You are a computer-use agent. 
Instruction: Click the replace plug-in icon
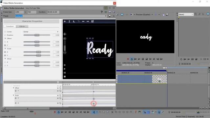(106, 12)
